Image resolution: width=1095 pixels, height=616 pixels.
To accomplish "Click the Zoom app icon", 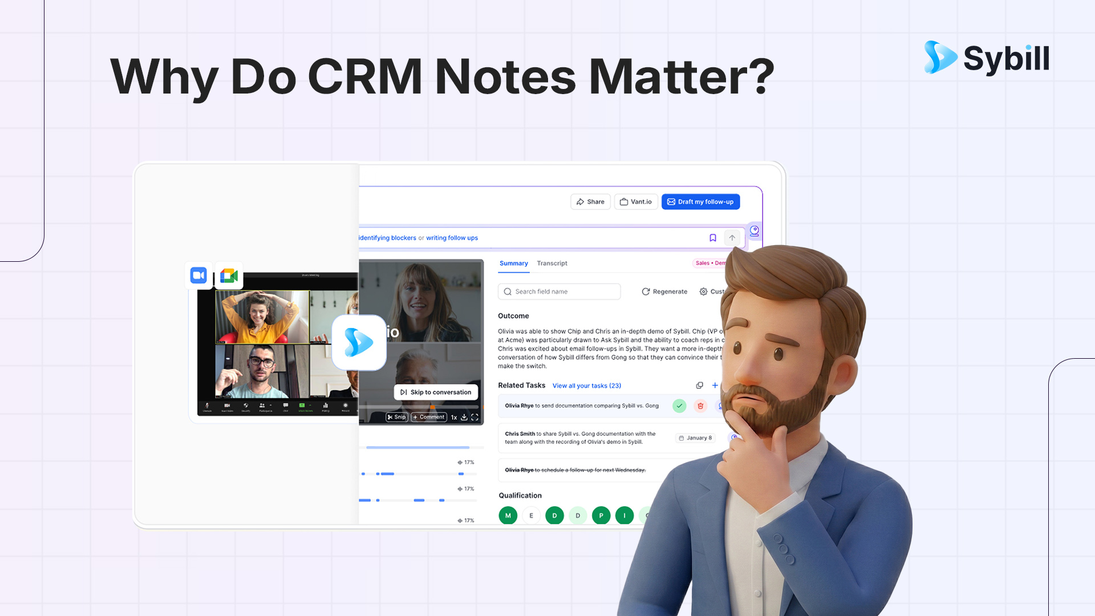I will (x=198, y=275).
